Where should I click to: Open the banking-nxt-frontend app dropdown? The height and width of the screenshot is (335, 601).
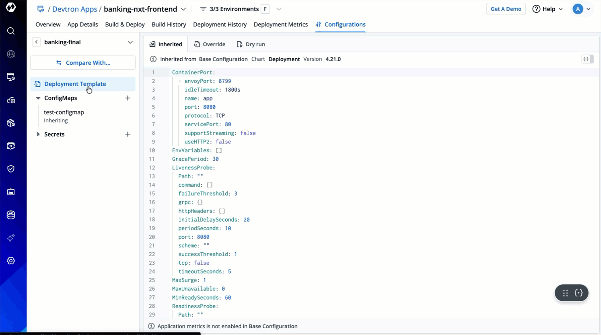click(183, 9)
